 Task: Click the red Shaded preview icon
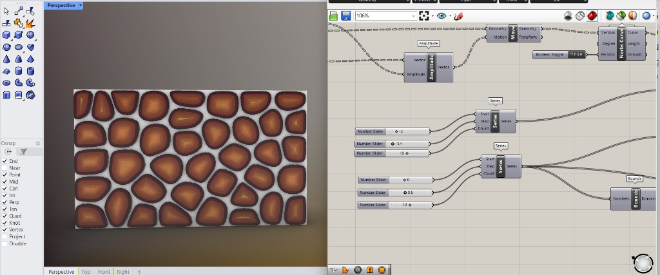click(592, 16)
